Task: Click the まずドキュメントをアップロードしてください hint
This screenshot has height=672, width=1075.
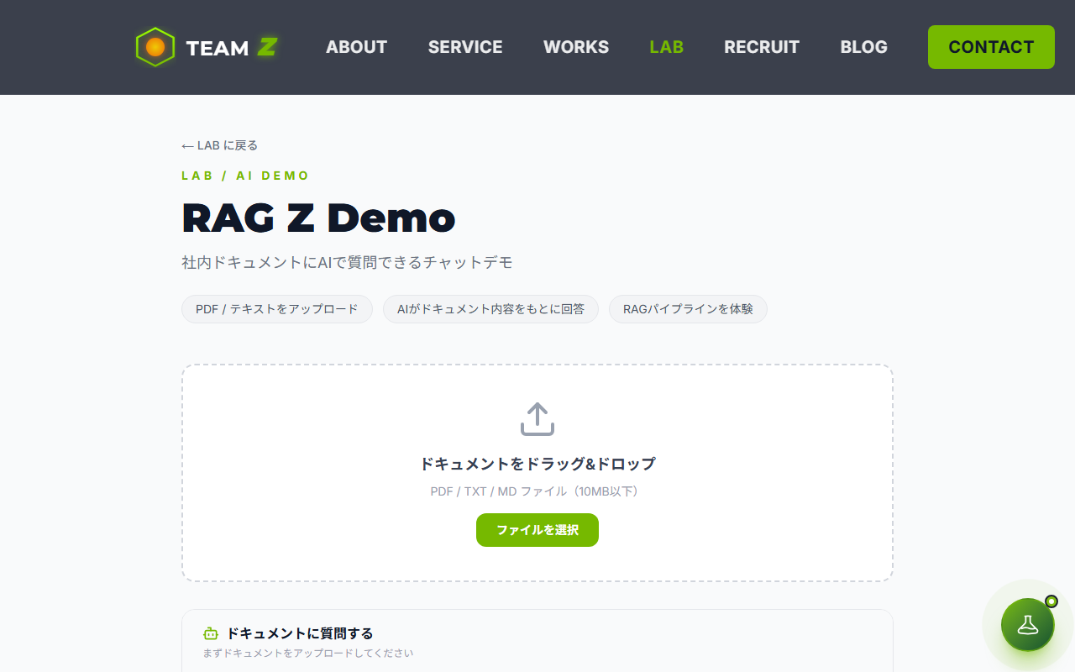Action: 308,653
